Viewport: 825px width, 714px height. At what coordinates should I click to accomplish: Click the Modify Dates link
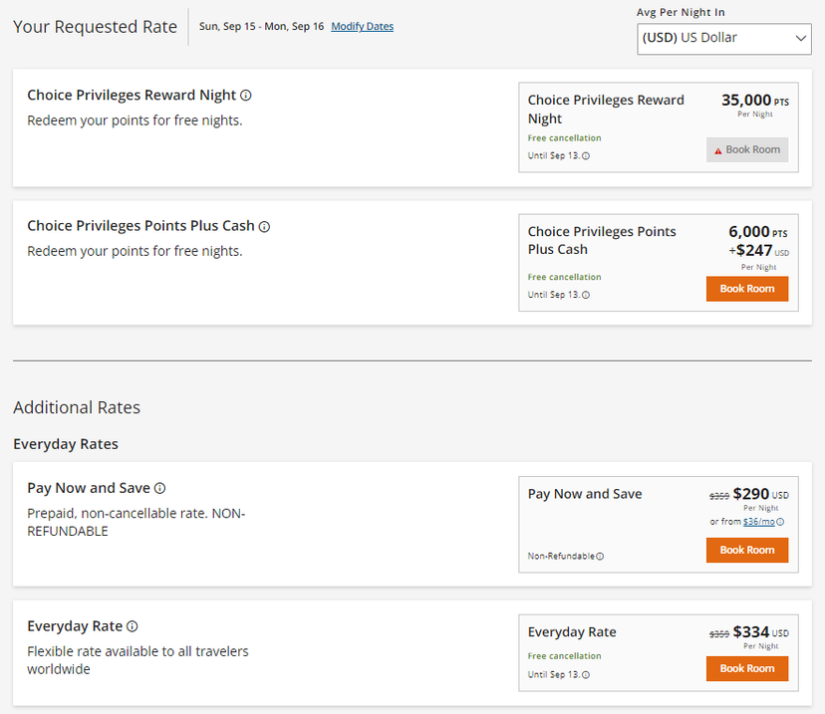point(362,26)
